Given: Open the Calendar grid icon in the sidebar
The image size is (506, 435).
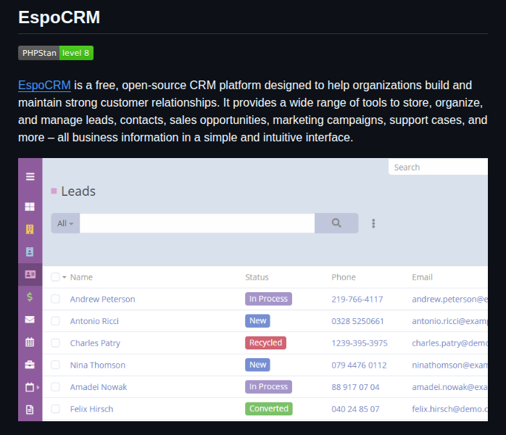Looking at the screenshot, I should coord(30,342).
